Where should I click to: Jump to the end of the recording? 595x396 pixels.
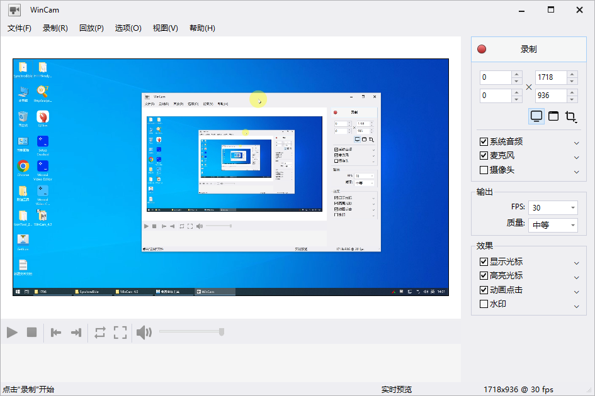coord(76,333)
